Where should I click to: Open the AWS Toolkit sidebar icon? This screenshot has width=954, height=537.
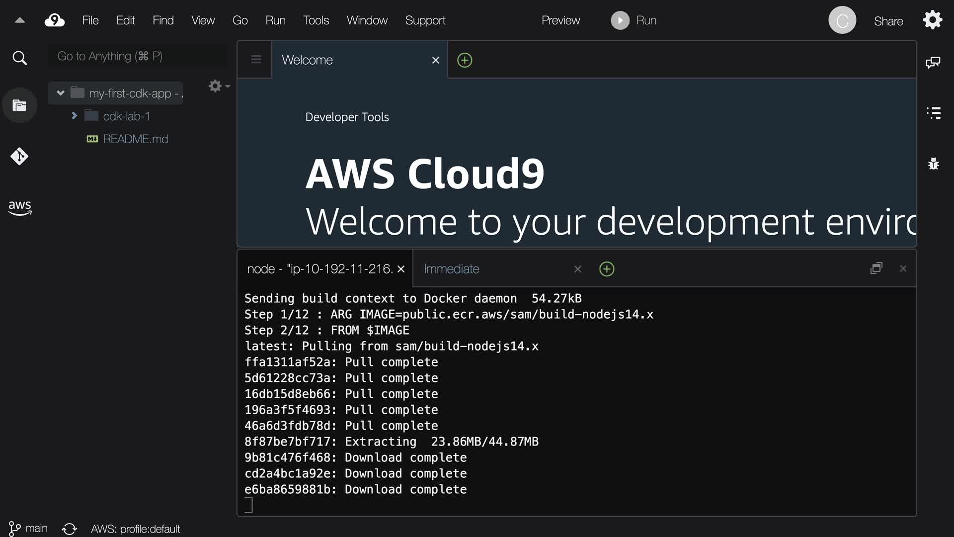point(19,208)
